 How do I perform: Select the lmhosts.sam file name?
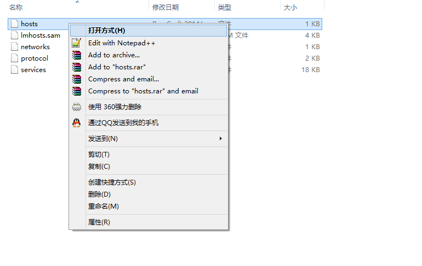coord(41,36)
